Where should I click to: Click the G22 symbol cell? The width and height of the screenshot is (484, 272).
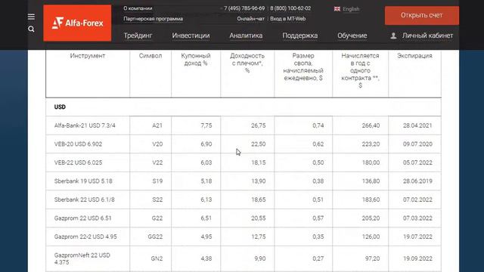(157, 218)
